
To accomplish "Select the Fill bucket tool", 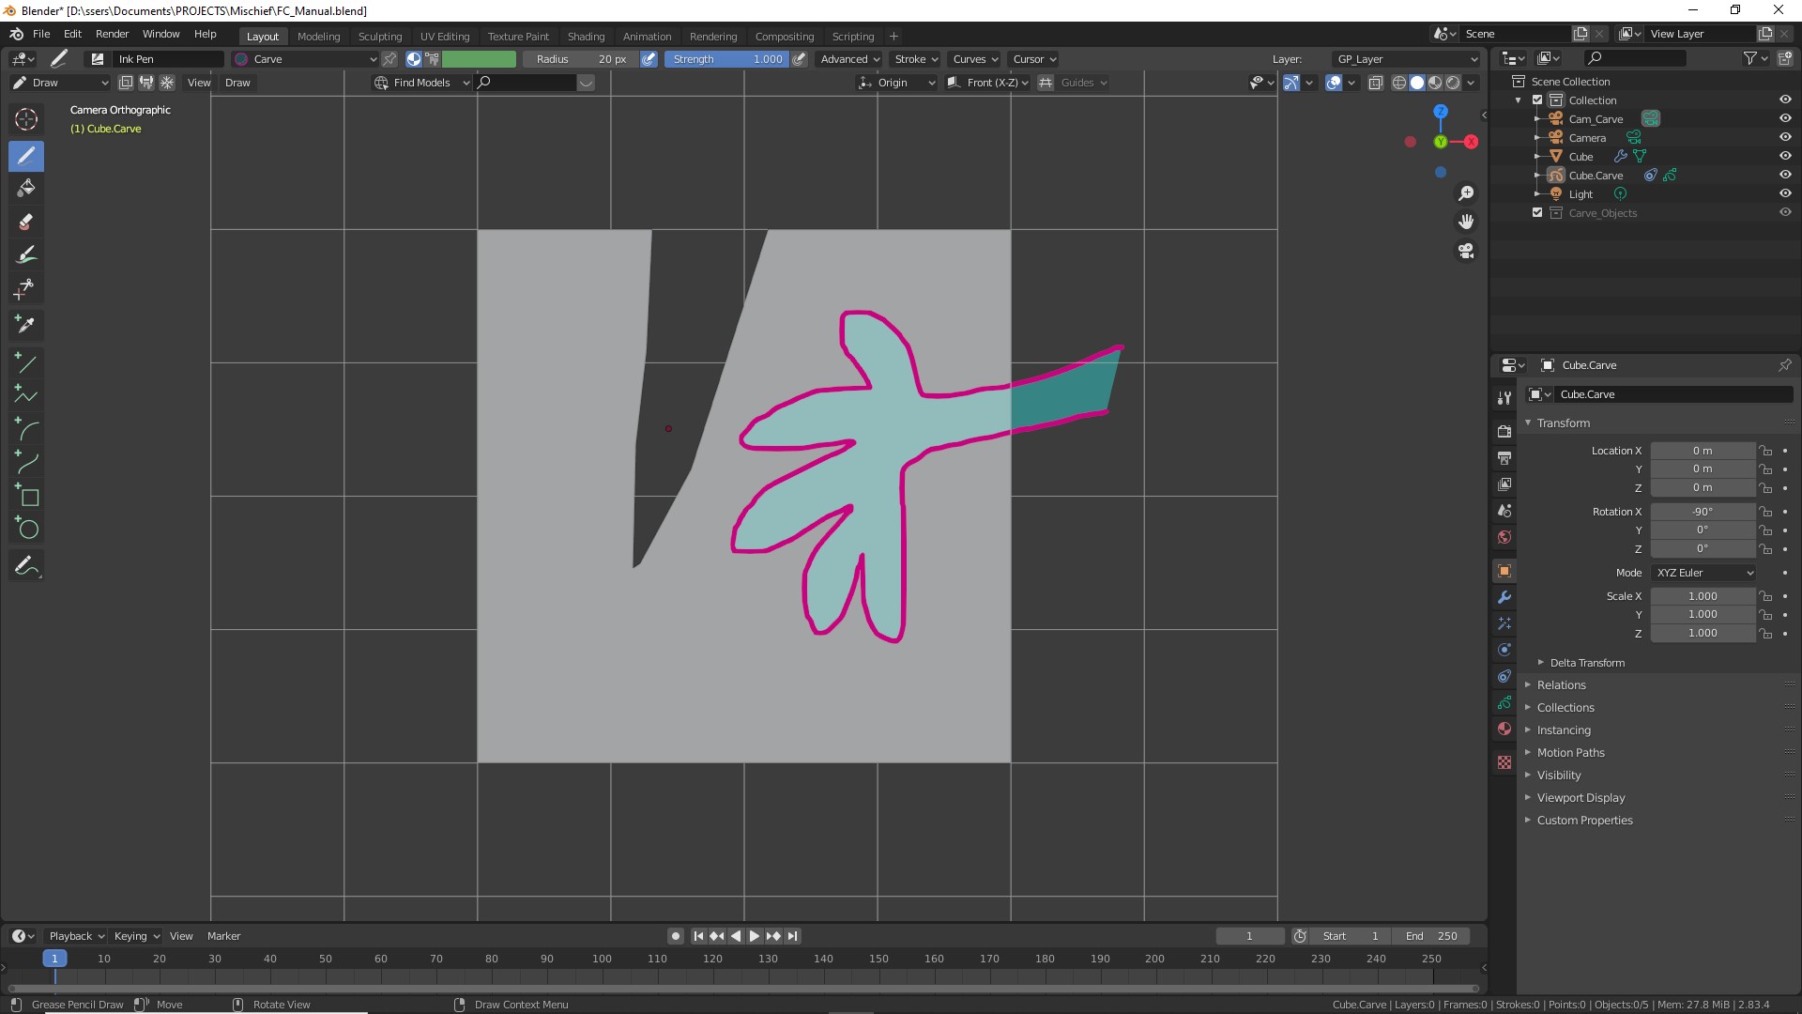I will tap(26, 189).
